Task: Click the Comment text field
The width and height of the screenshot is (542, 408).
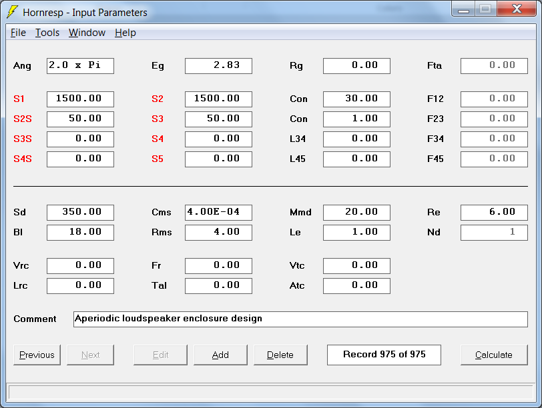Action: [x=300, y=319]
